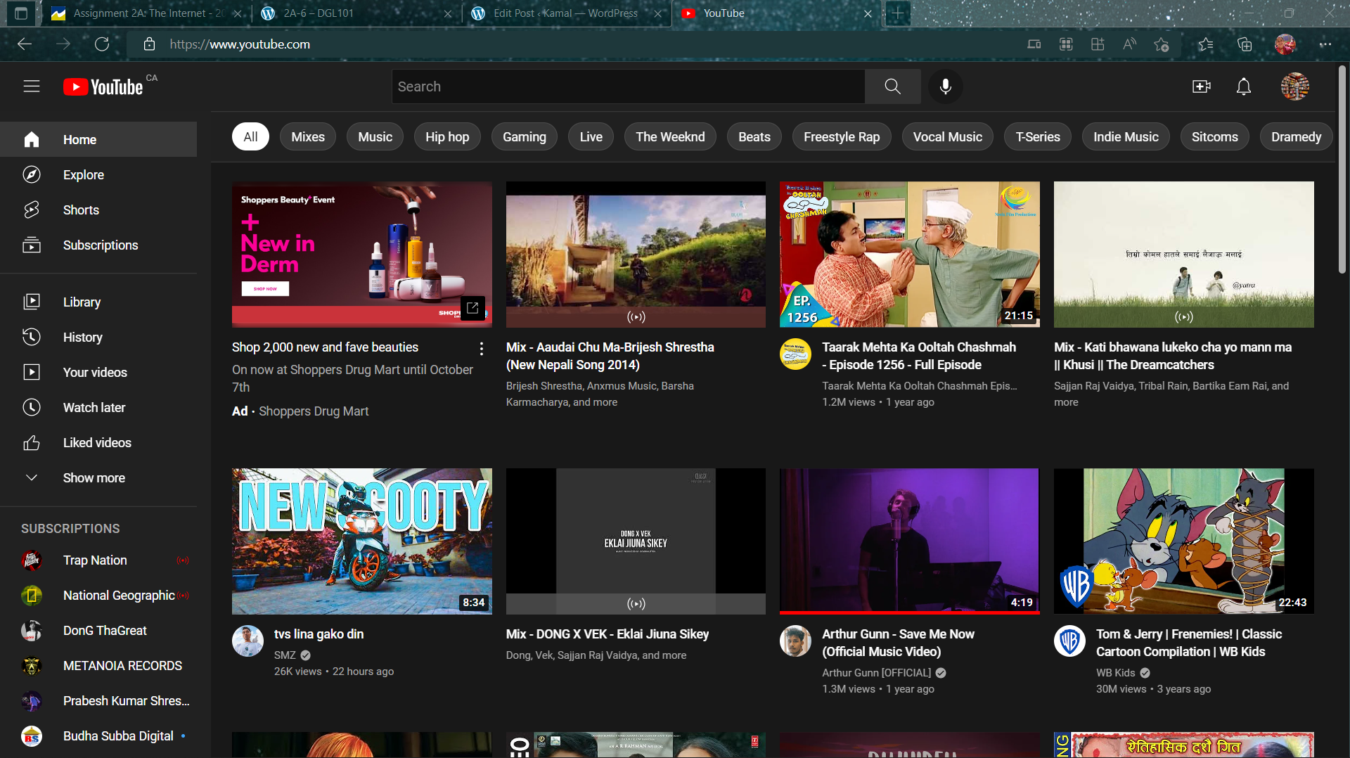This screenshot has width=1350, height=758.
Task: Select the Mixes filter chip
Action: coord(308,137)
